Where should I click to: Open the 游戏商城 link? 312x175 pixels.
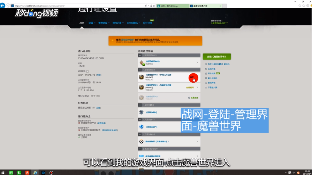pyautogui.click(x=211, y=83)
